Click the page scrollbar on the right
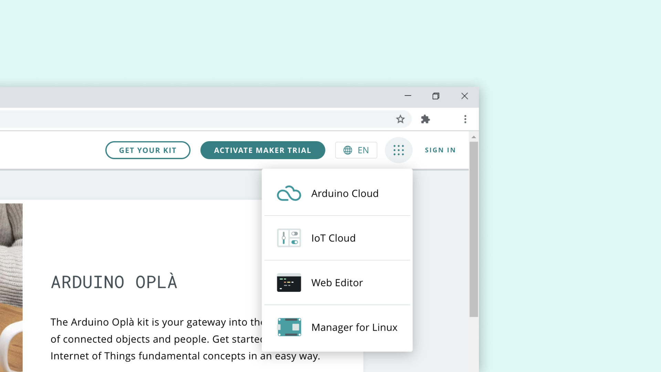 coord(474,227)
